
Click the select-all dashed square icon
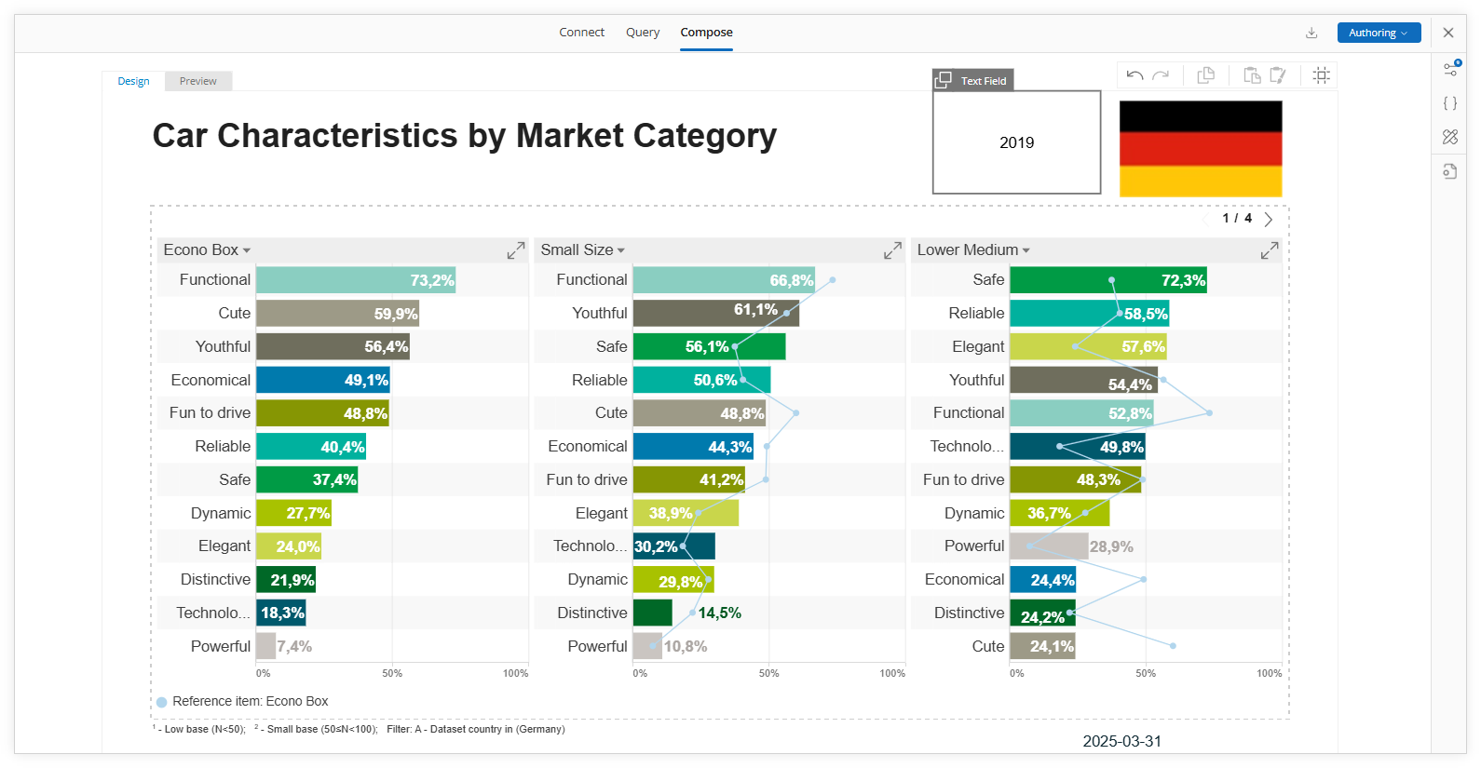tap(1321, 75)
